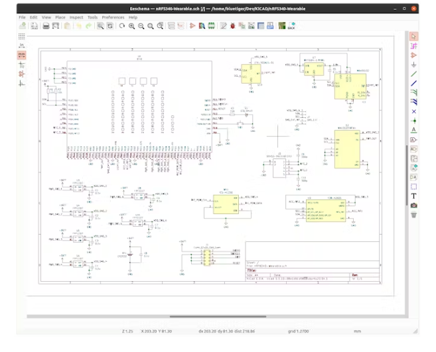Screen dimensions: 436x352
Task: Toggle hidden pins visibility button
Action: tap(23, 75)
